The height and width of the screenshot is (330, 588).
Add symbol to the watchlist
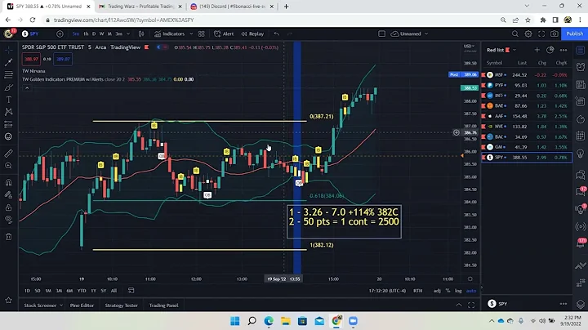tap(537, 50)
